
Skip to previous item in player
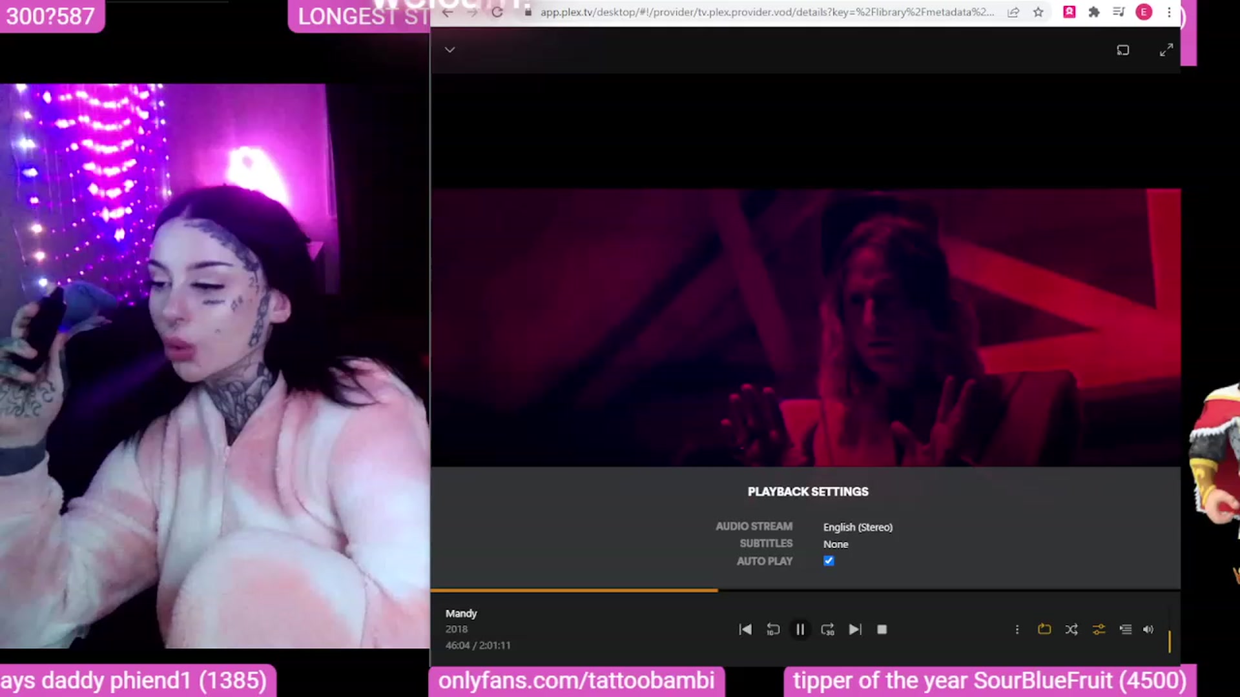coord(745,629)
